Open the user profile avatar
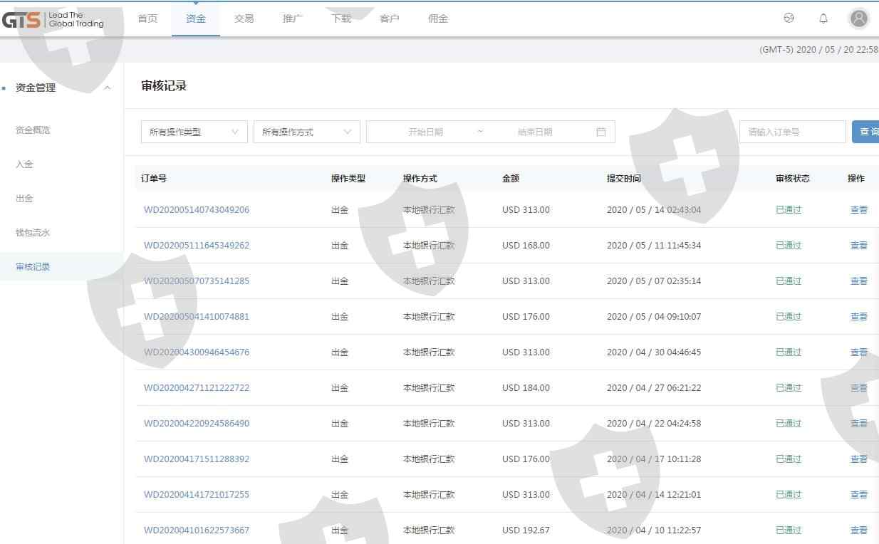879x544 pixels. (859, 19)
